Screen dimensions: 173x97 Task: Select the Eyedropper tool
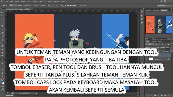tap(2, 29)
